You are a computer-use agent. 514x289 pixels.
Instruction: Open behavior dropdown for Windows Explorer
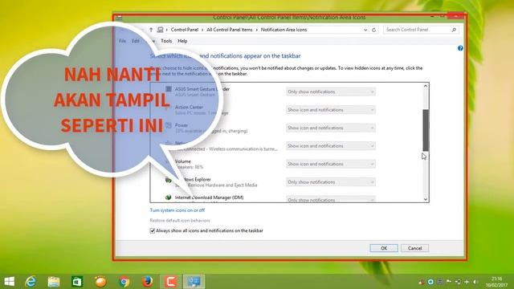330,182
